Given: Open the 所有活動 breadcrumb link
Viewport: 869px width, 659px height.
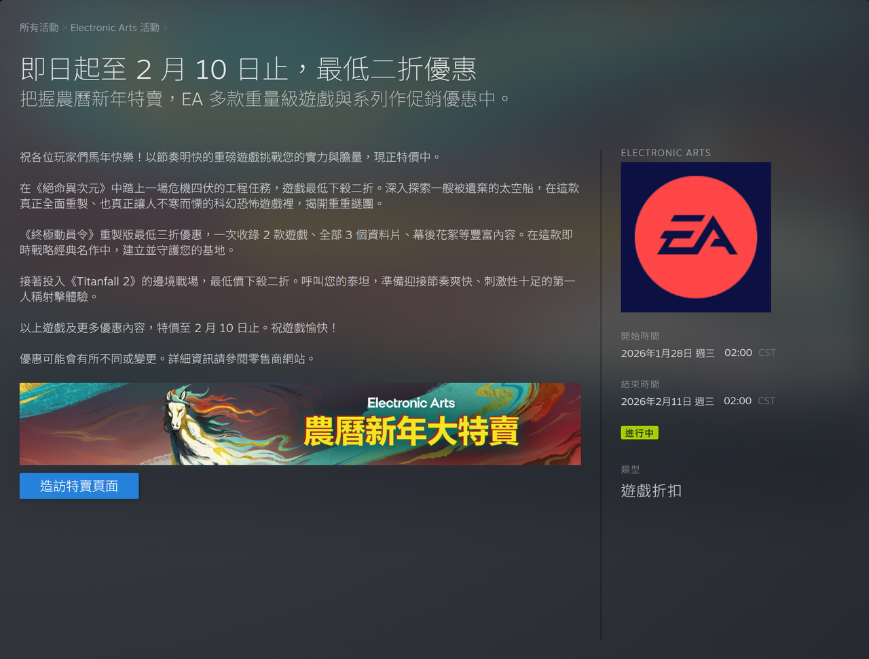Looking at the screenshot, I should [x=39, y=28].
